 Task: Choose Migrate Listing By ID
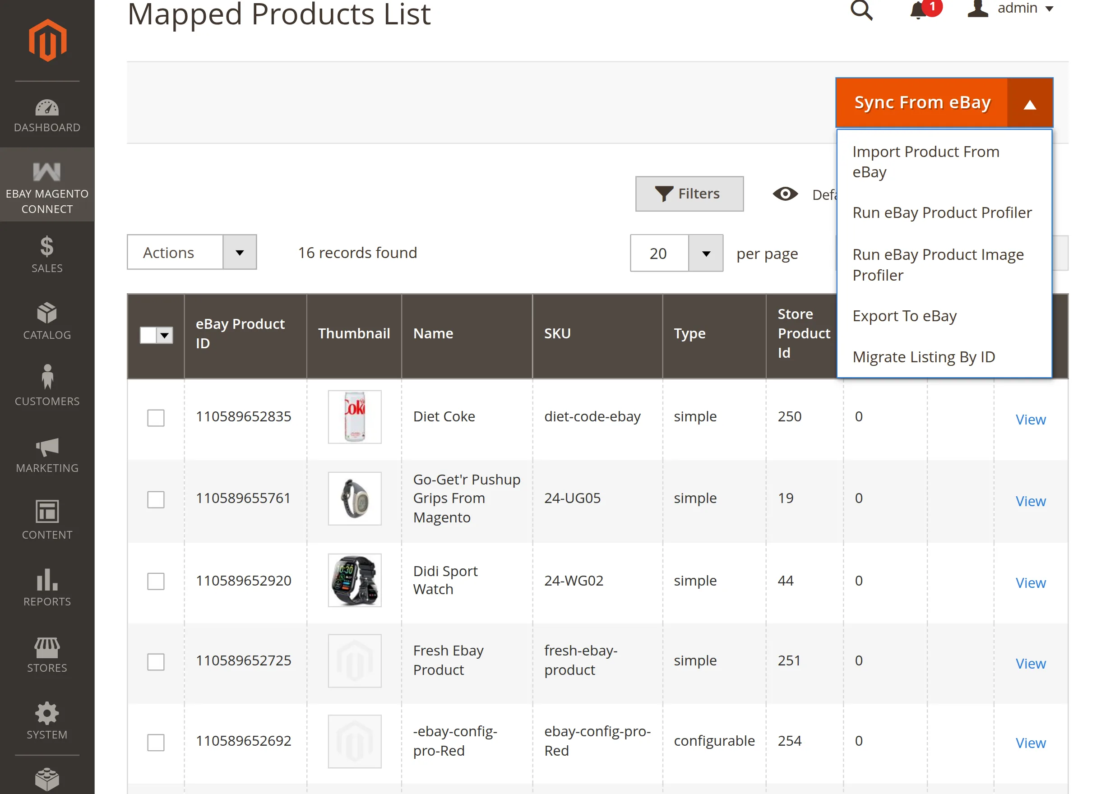[944, 357]
